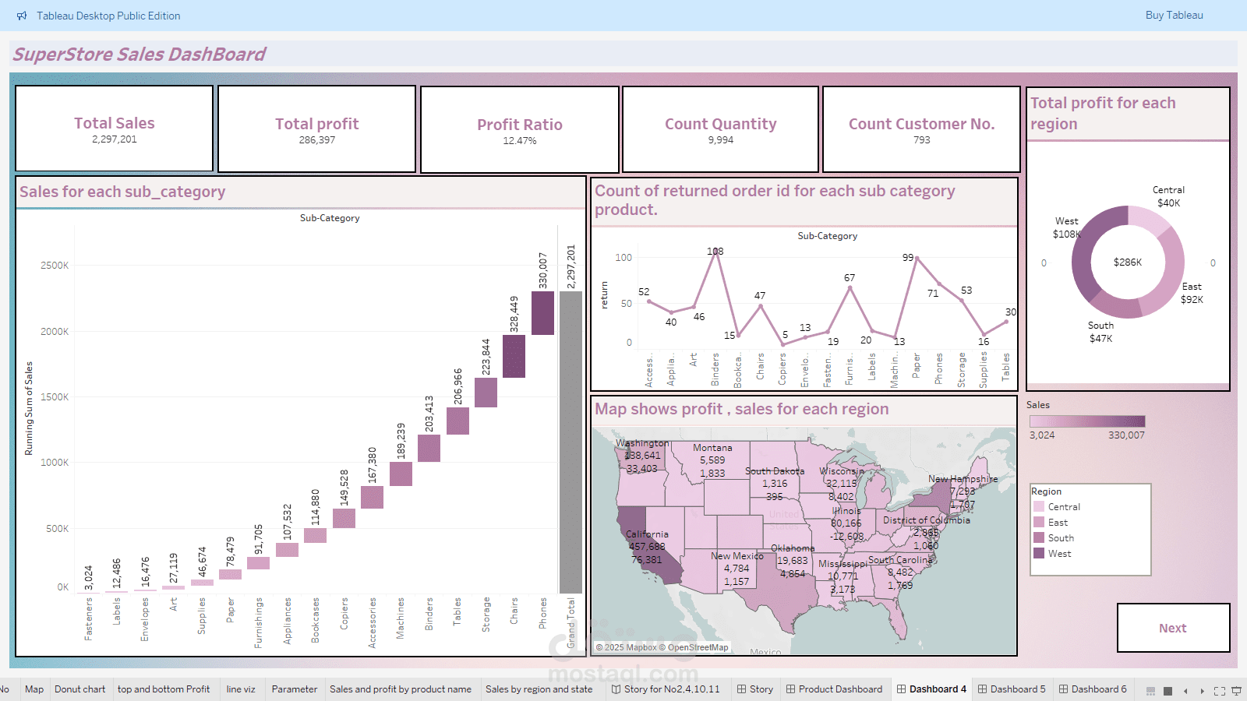Viewport: 1247px width, 701px height.
Task: Select the Profit Ratio KPI card
Action: (520, 130)
